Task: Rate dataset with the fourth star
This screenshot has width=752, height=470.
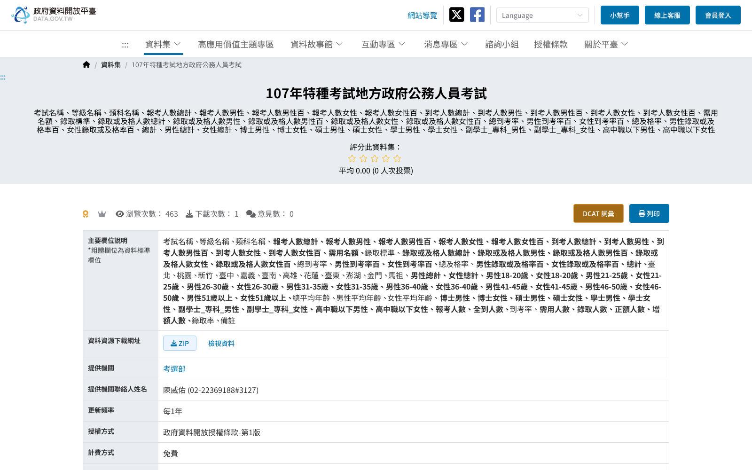Action: click(x=386, y=158)
